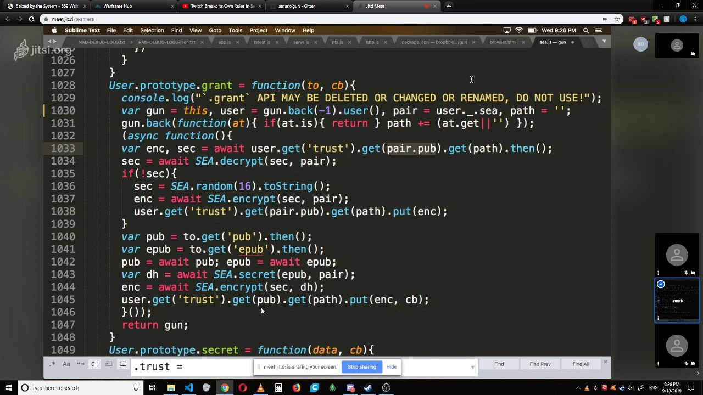Click the camera permission icon in address bar
The image size is (703, 395).
[x=605, y=19]
